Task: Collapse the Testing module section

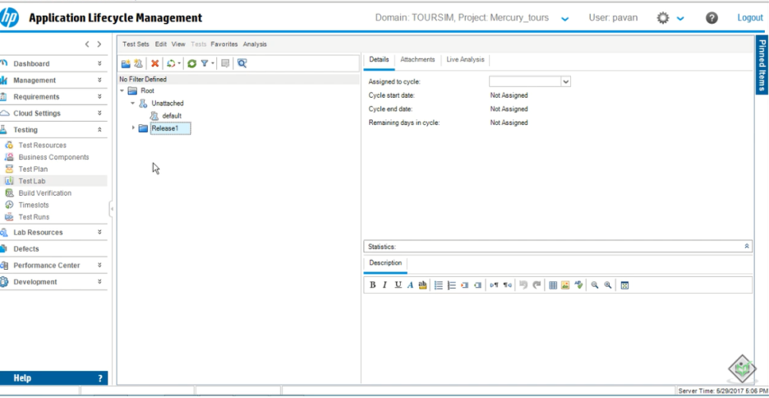Action: [x=99, y=130]
